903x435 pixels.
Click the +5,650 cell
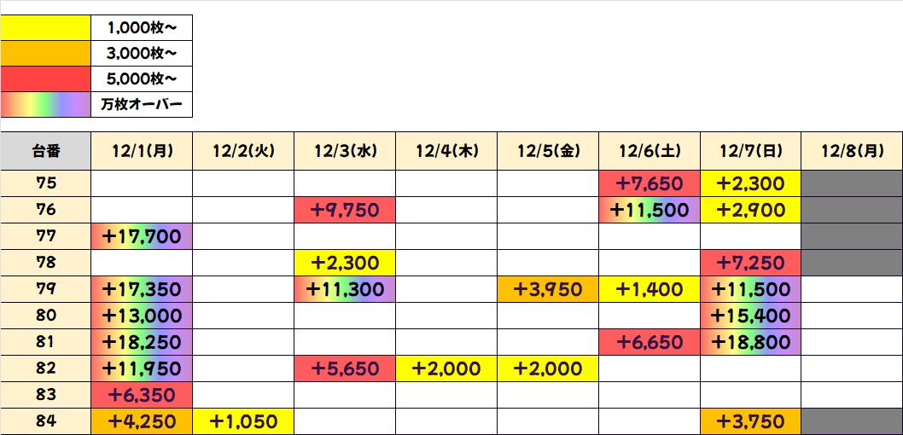(345, 368)
